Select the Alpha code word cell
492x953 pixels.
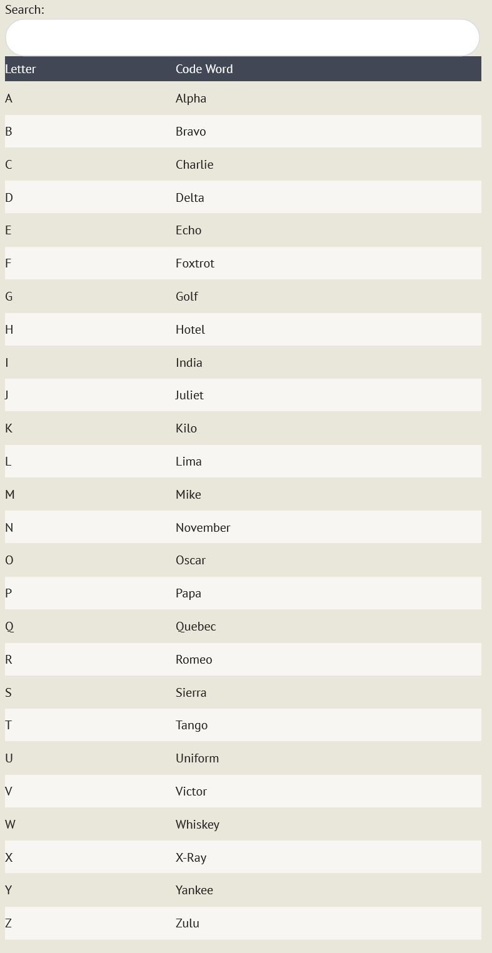coord(191,98)
